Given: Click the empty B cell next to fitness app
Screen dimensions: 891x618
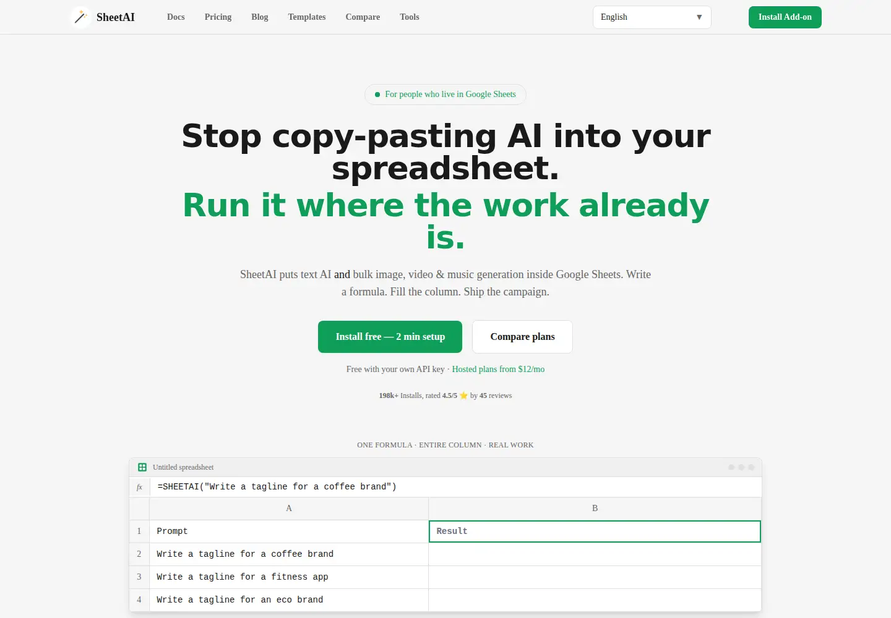Looking at the screenshot, I should pos(595,577).
